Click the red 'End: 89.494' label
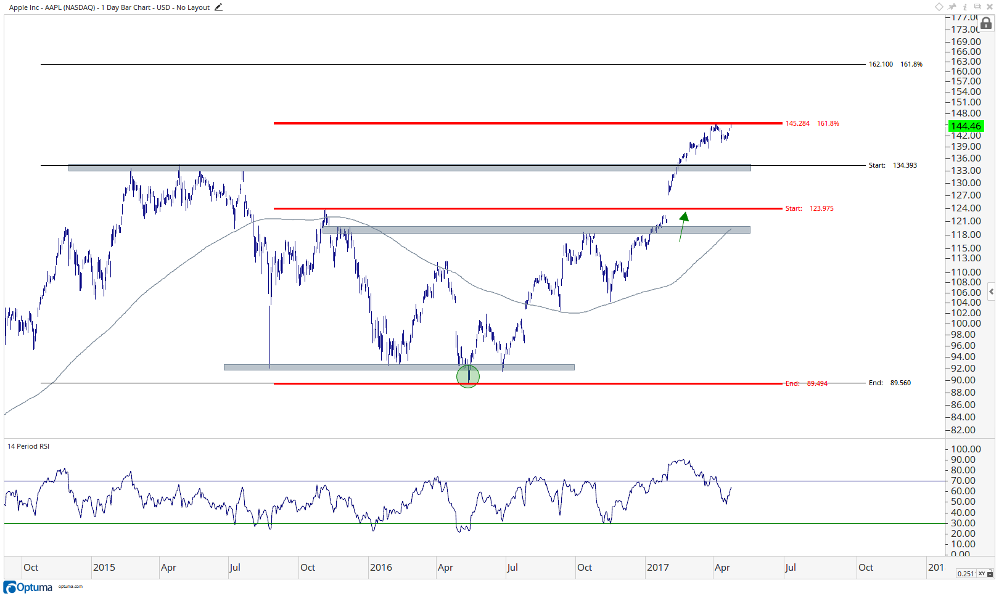This screenshot has width=999, height=596. pyautogui.click(x=806, y=383)
